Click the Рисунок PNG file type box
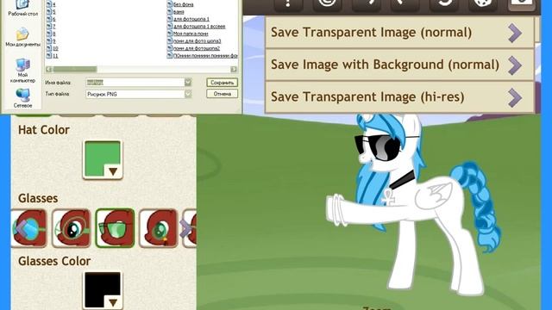Screen dimensions: 552x310 135,94
